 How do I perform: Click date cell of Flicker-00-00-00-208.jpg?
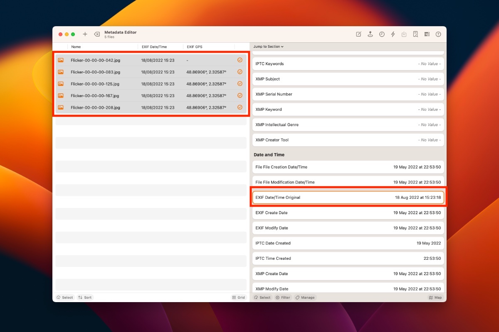[x=158, y=107]
